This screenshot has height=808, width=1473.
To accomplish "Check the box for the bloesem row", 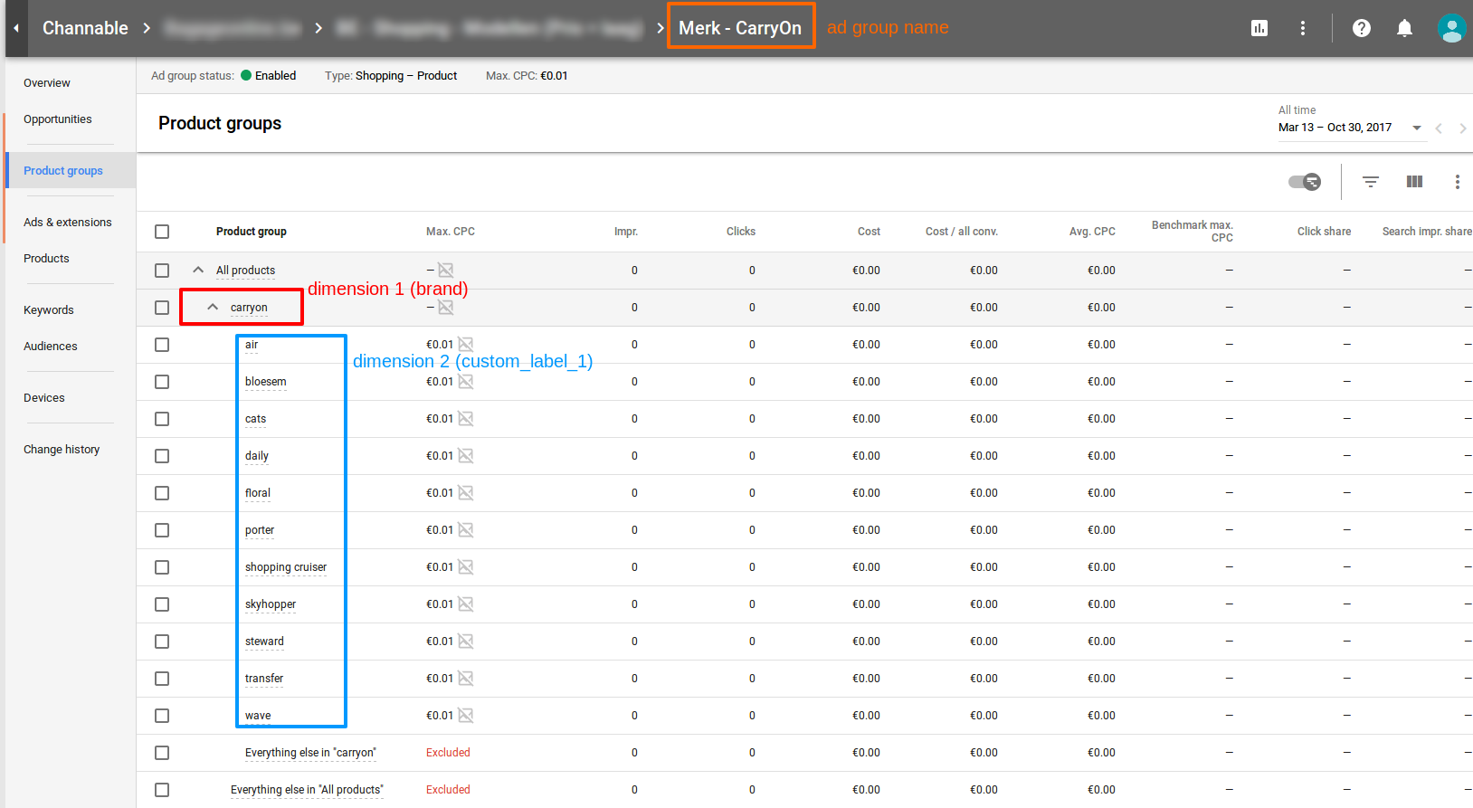I will (x=162, y=382).
